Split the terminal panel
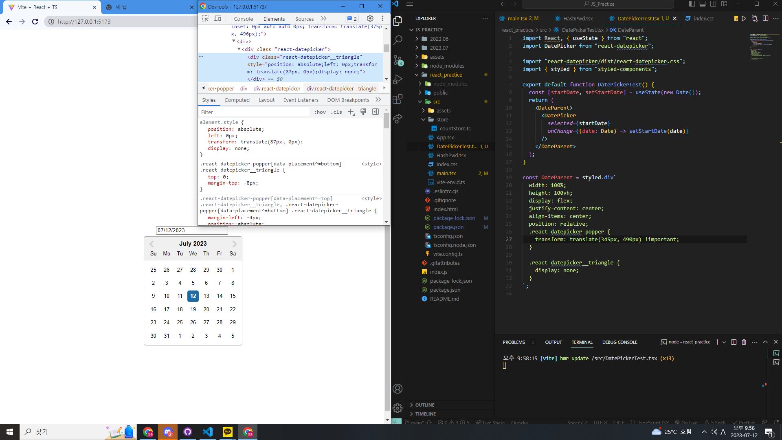 point(734,342)
